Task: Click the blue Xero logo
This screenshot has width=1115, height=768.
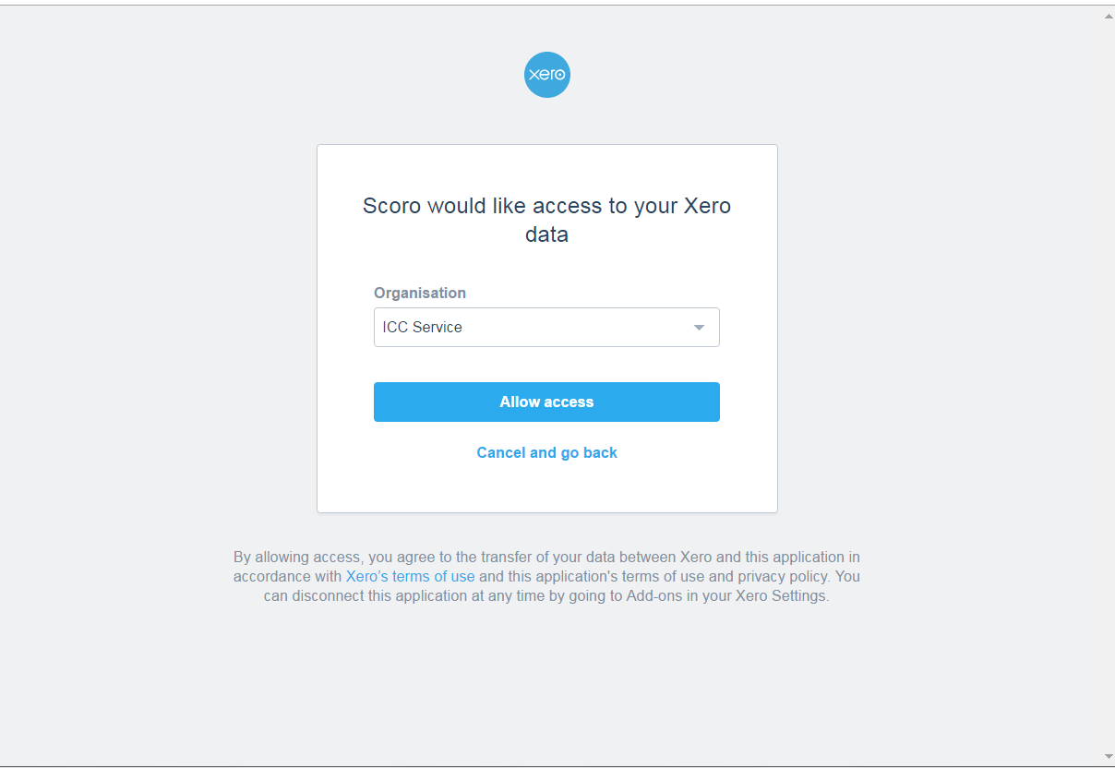Action: (x=546, y=75)
